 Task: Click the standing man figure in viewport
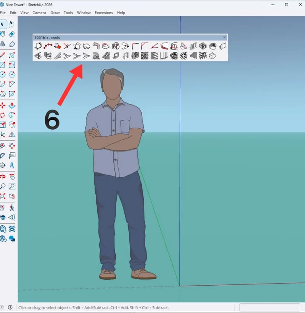[x=120, y=174]
